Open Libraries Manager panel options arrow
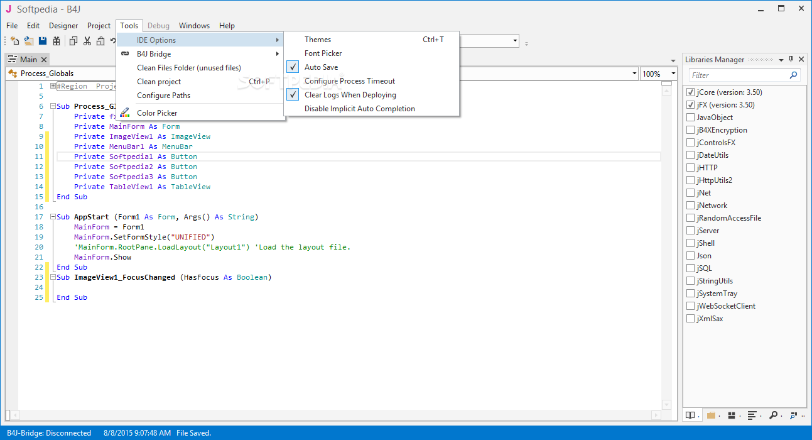This screenshot has width=812, height=440. (x=781, y=60)
